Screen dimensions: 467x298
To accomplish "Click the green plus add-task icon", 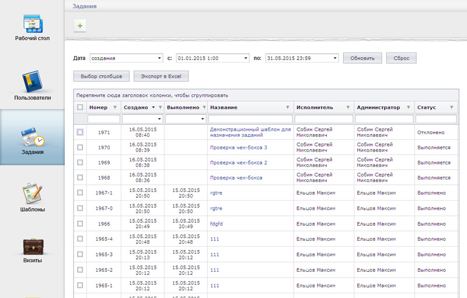I will [x=80, y=26].
